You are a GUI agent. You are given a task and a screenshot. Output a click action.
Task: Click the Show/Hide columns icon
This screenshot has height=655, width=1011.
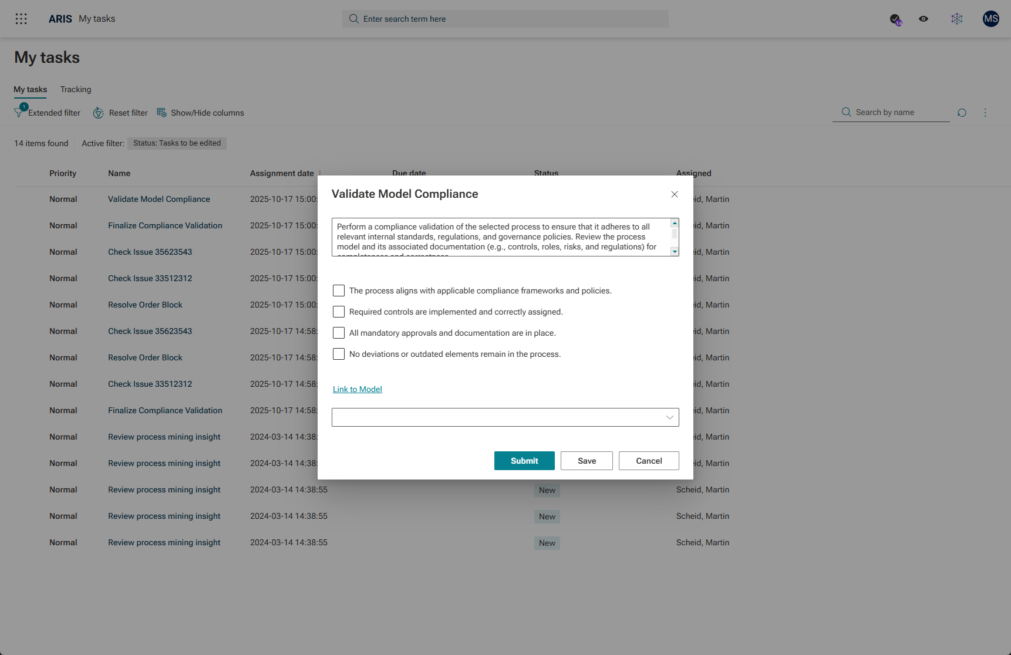(161, 113)
